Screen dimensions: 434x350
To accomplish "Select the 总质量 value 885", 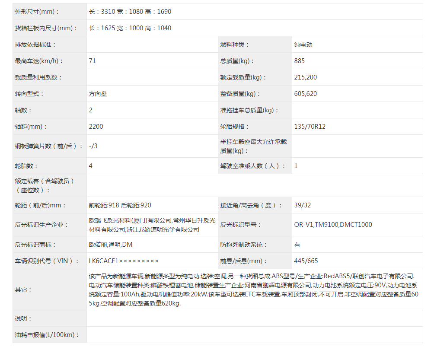I will pyautogui.click(x=300, y=61).
